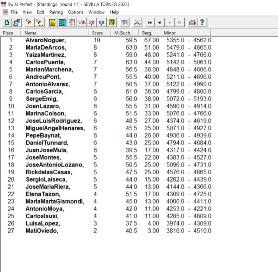
Task: Open the Window menu
Action: click(97, 12)
